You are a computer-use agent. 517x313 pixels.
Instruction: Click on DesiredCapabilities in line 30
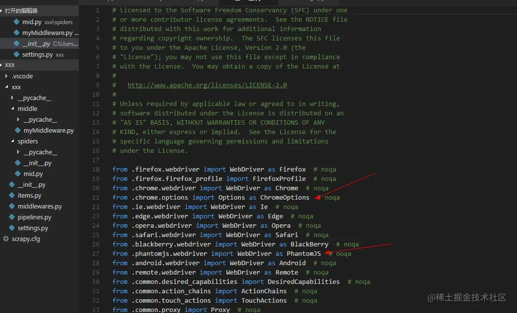[304, 281]
